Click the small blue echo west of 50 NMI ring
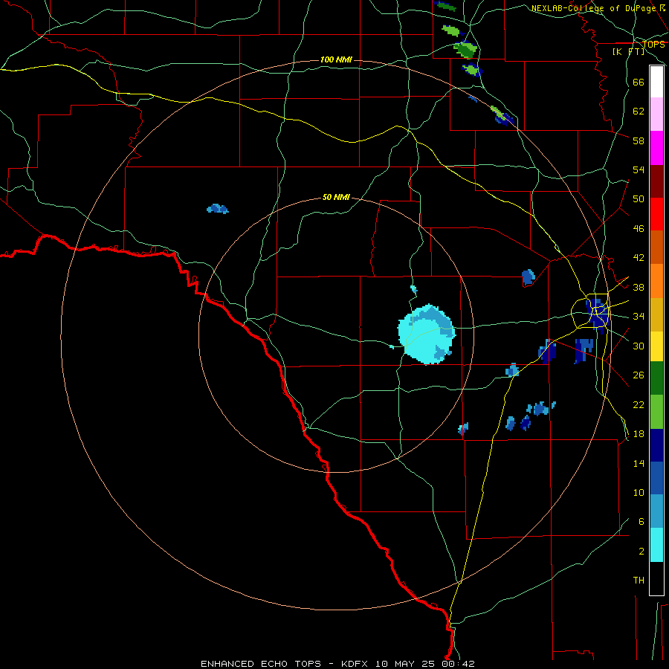The image size is (669, 669). point(218,209)
